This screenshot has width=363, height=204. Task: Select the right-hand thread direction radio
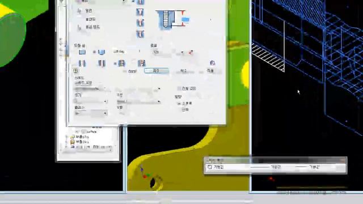pyautogui.click(x=179, y=103)
